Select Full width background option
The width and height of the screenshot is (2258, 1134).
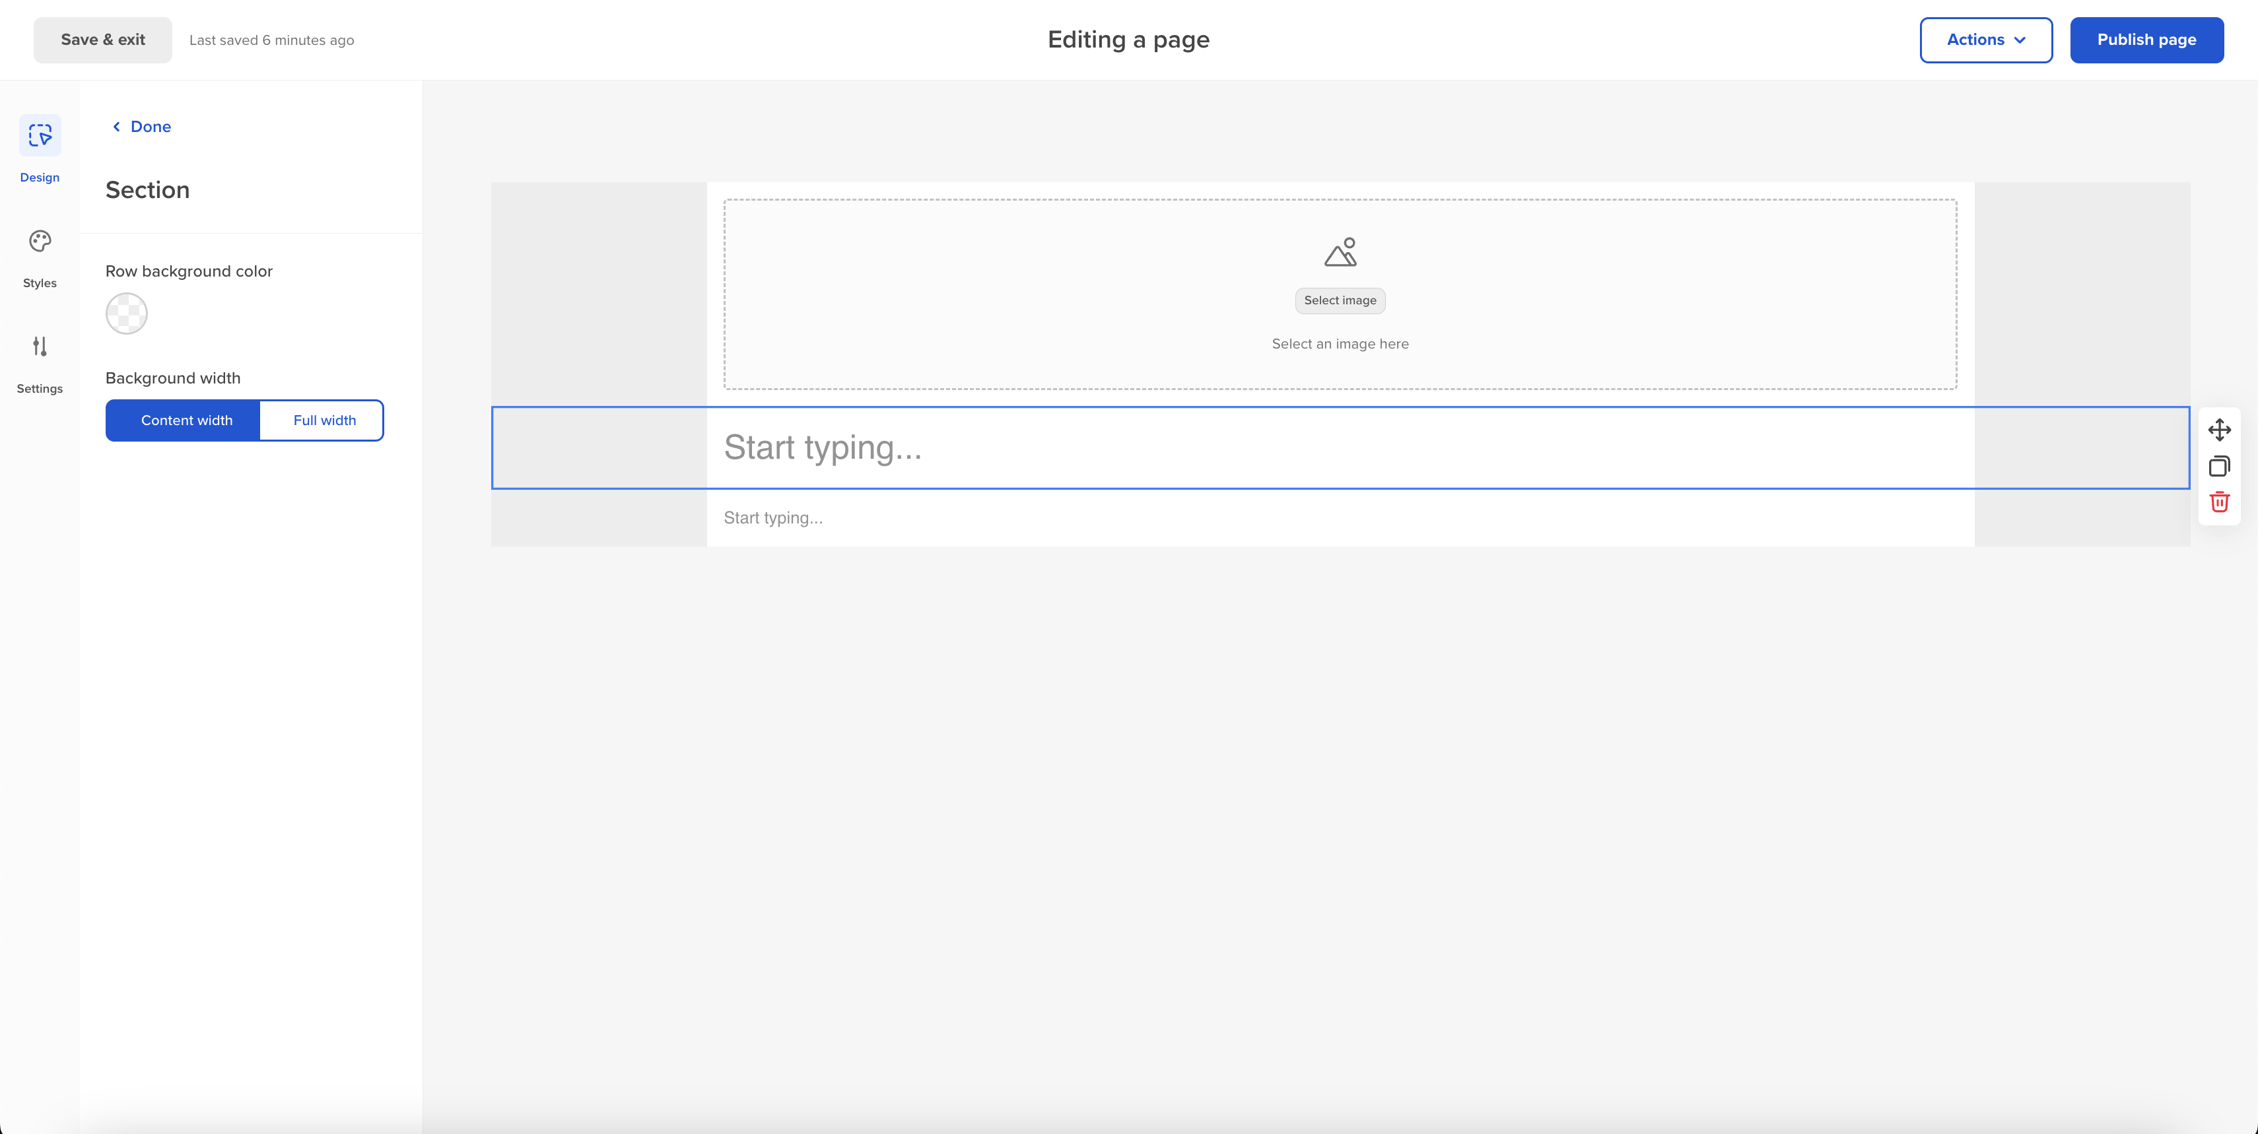[322, 420]
